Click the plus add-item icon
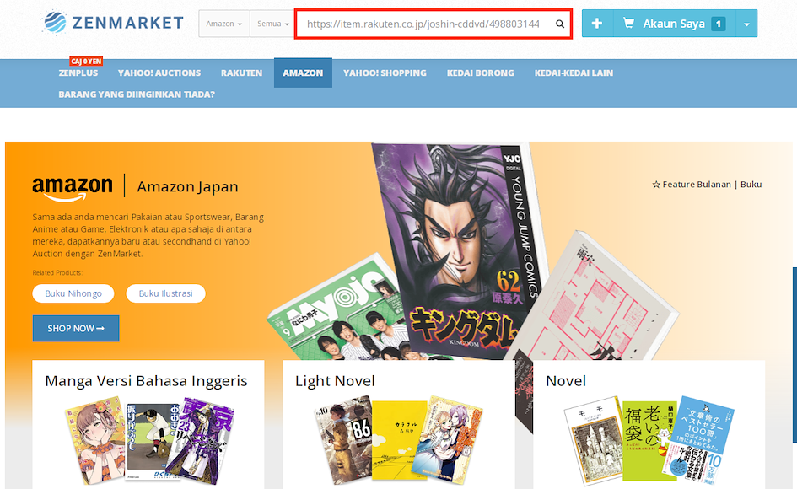 [597, 24]
